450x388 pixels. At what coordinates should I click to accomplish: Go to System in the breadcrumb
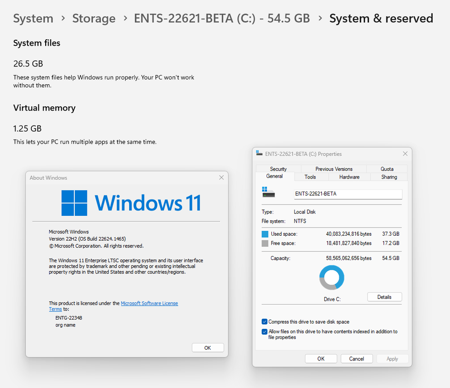pos(33,18)
